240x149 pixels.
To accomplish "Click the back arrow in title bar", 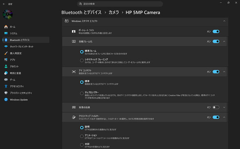I will [4, 4].
